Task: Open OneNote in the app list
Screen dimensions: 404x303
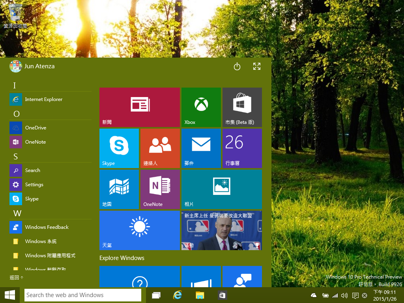Action: tap(50, 142)
